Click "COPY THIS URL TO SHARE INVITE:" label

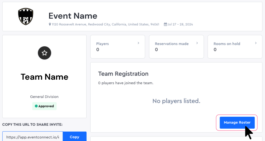coord(32,124)
